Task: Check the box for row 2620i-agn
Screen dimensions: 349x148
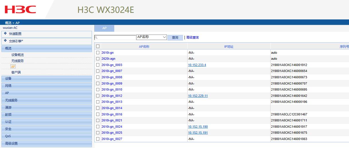Action: coord(98,59)
